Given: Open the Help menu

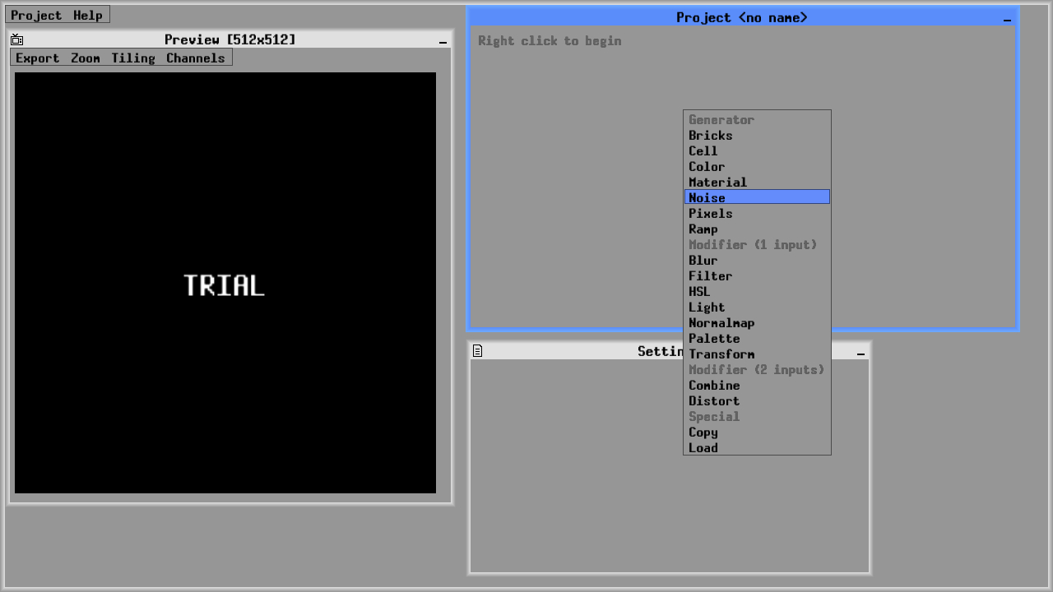Looking at the screenshot, I should (x=88, y=15).
